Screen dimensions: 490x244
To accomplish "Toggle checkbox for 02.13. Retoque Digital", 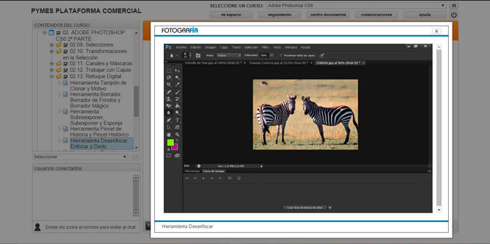I will point(66,77).
